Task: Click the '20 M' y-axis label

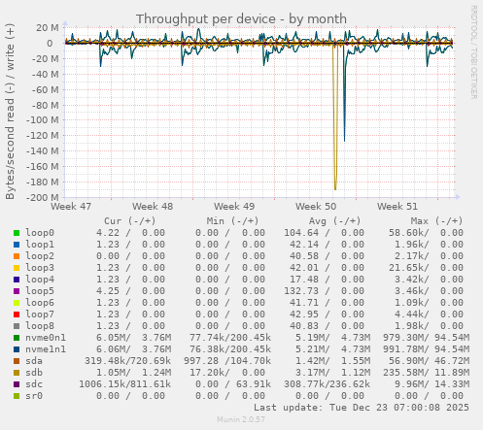Action: pos(48,28)
